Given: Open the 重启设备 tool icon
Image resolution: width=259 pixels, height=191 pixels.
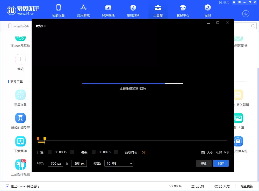Looking at the screenshot, I should (x=20, y=95).
